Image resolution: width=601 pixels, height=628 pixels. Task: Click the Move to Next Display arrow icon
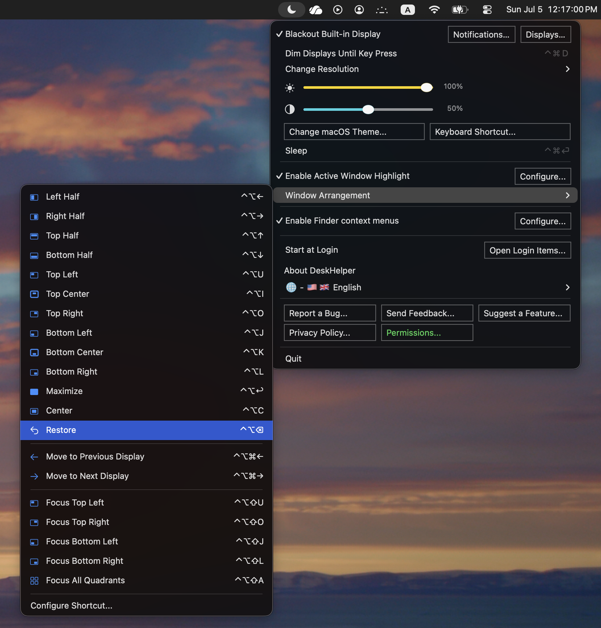pyautogui.click(x=34, y=476)
